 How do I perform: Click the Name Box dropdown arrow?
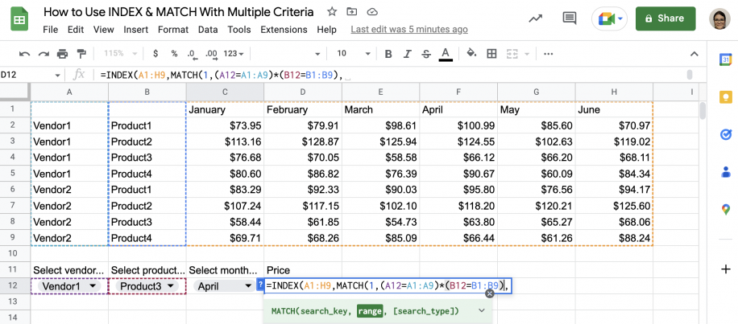pyautogui.click(x=57, y=75)
